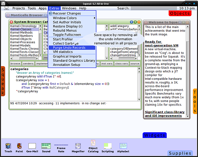Image resolution: width=198 pixels, height=157 pixels.
Task: Click the senders button
Action: (28, 64)
